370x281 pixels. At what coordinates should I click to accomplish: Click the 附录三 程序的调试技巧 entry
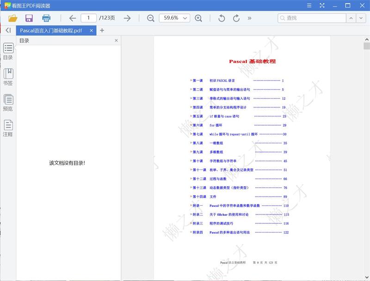tap(240, 224)
